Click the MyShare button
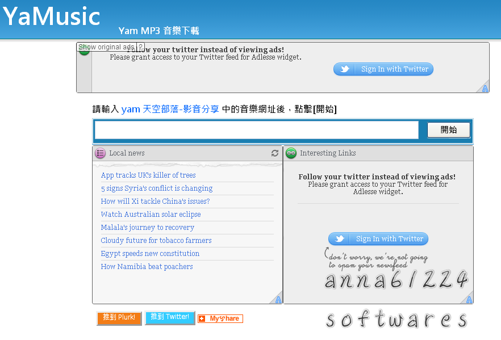Viewport: 501px width, 340px height. (x=220, y=318)
